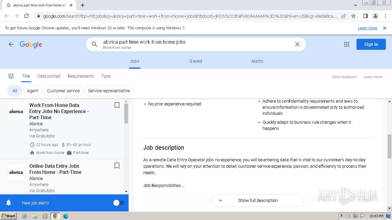The image size is (392, 220).
Task: Click the job list scroll down arrow
Action: pyautogui.click(x=126, y=192)
